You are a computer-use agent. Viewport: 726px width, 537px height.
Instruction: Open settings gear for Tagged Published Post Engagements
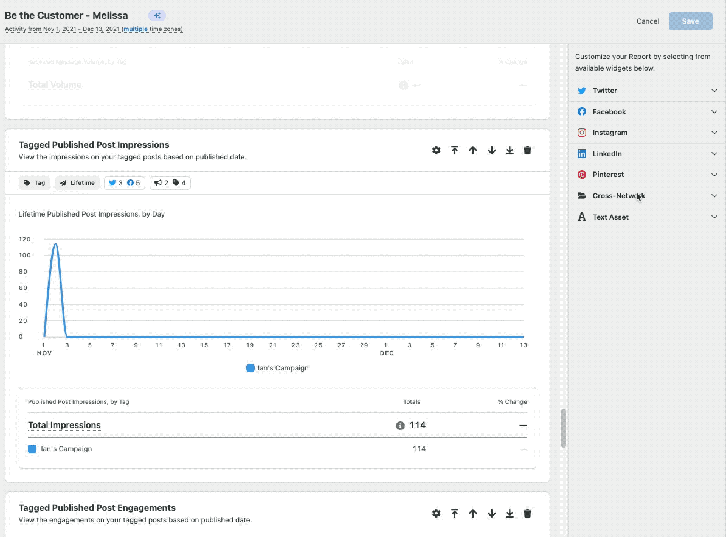point(436,513)
